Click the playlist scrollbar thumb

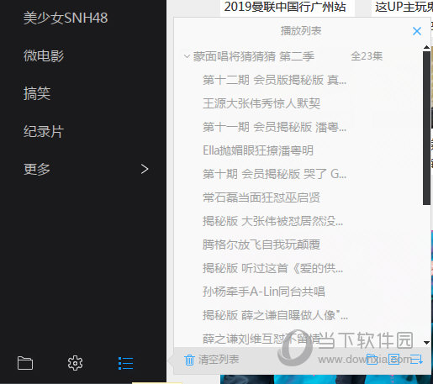point(426,128)
